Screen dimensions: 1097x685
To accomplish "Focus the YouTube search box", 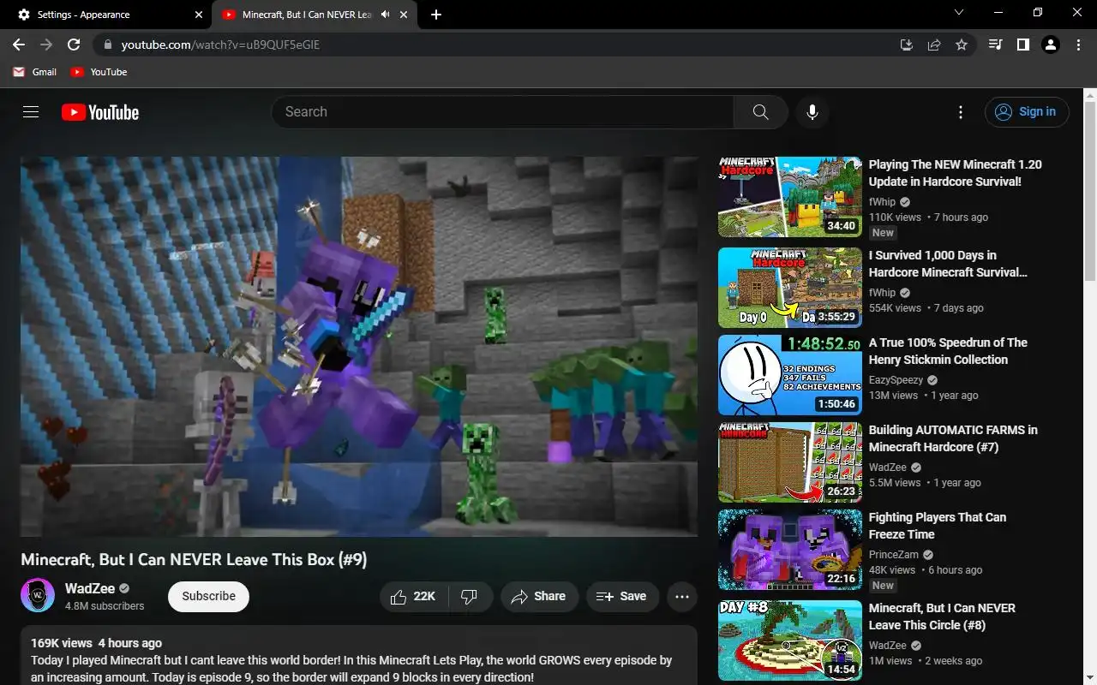I will click(x=502, y=112).
